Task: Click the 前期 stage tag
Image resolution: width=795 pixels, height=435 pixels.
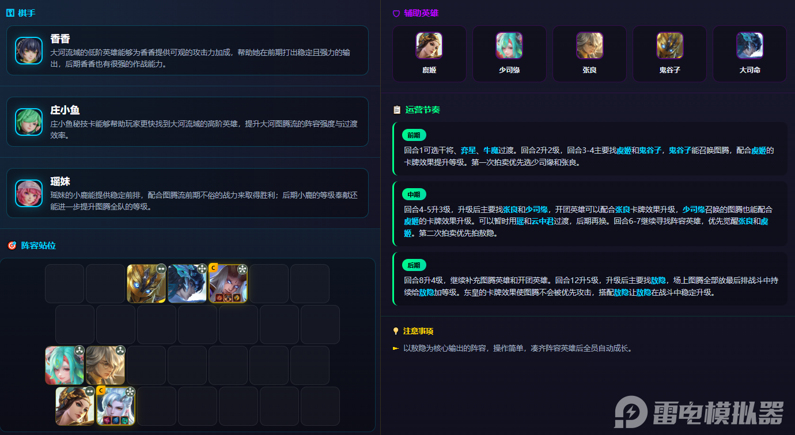Action: click(414, 136)
